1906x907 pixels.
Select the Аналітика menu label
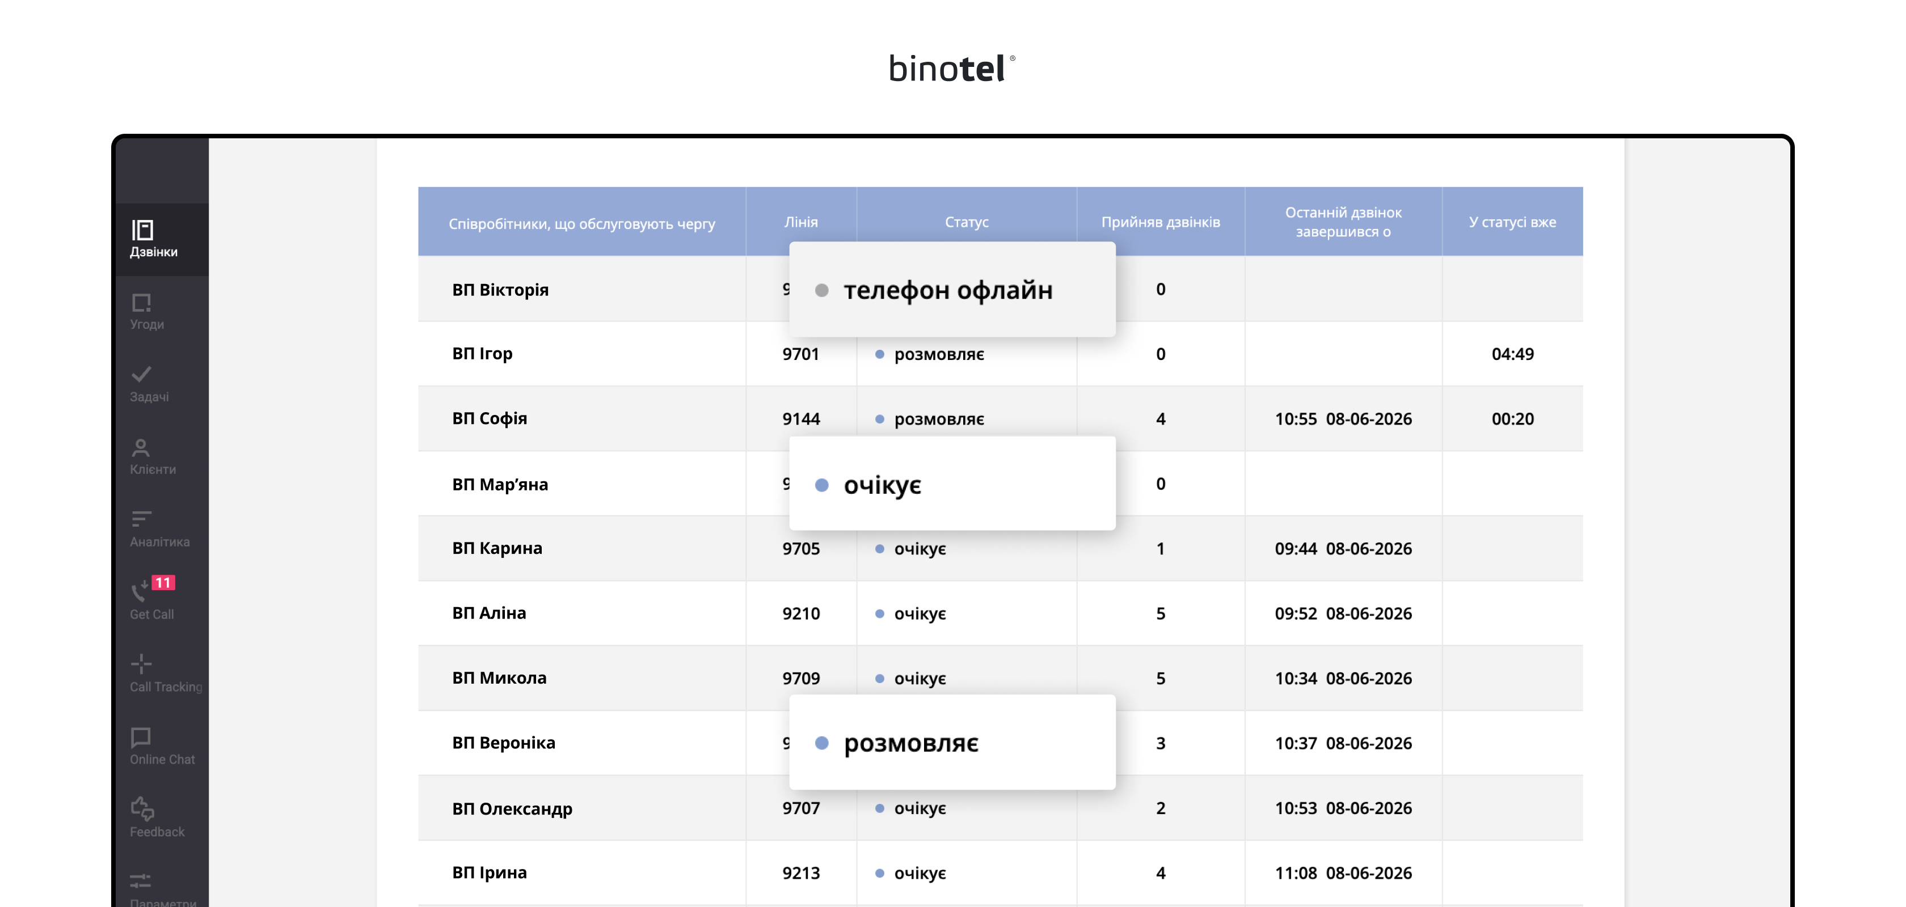click(x=160, y=542)
